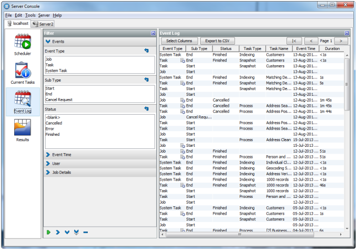Viewport: 357px width, 250px height.
Task: Click the double down chevron filter button
Action: coord(76,232)
